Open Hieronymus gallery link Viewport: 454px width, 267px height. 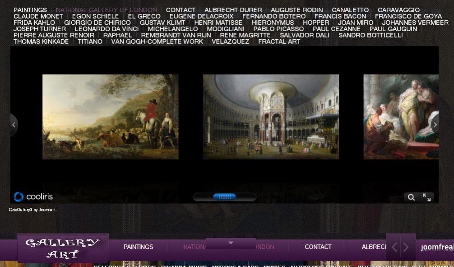pyautogui.click(x=273, y=23)
